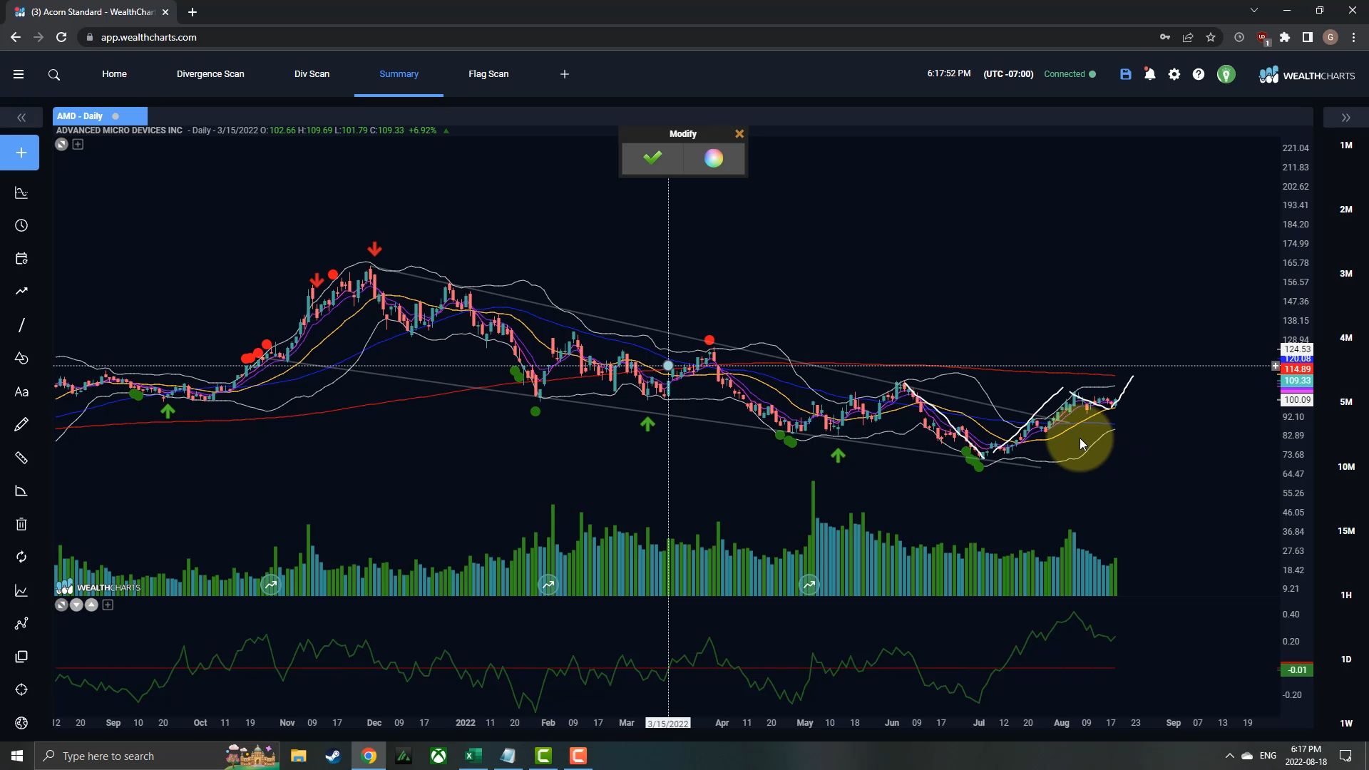The width and height of the screenshot is (1369, 770).
Task: Click the 3/15/2022 date marker on axis
Action: click(x=668, y=723)
